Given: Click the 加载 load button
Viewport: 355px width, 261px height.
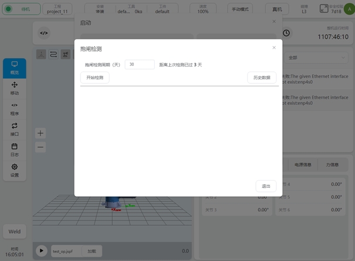Looking at the screenshot, I should point(92,250).
